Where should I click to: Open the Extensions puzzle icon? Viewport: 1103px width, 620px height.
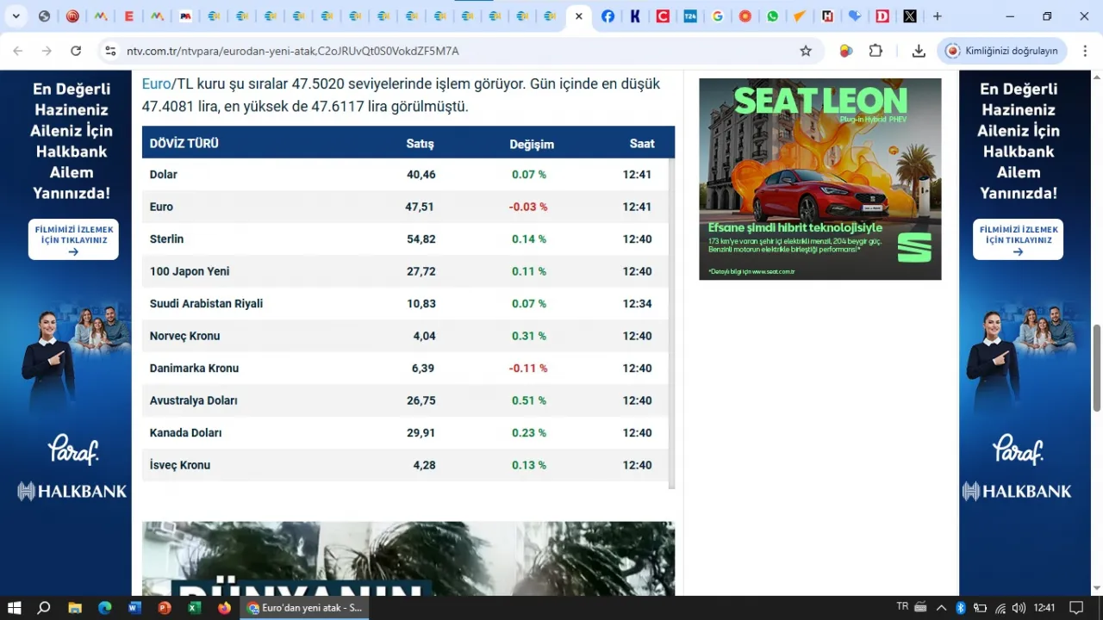tap(876, 51)
